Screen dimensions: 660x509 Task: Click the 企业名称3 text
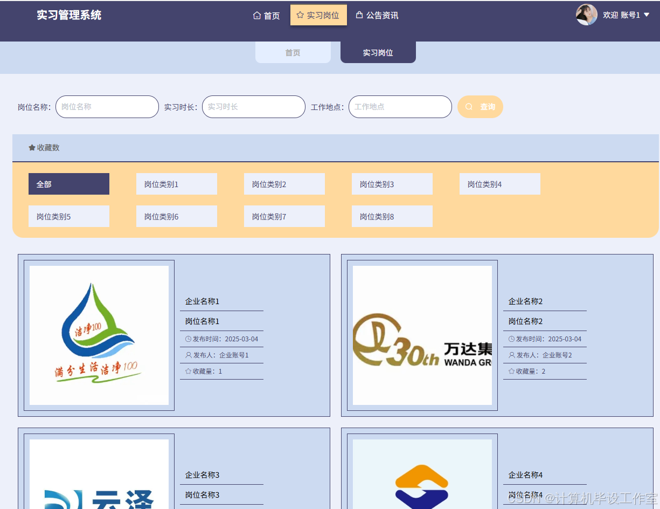[x=203, y=475]
